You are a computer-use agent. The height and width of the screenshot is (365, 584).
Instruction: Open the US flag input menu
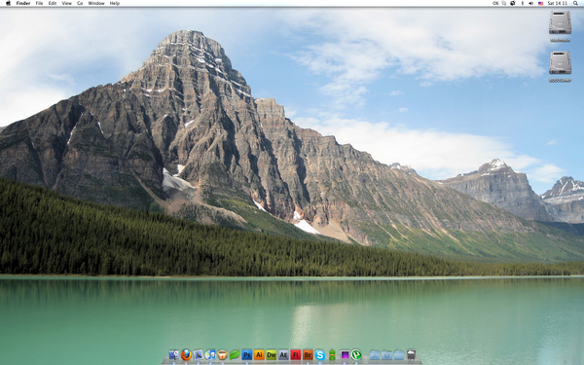point(540,3)
